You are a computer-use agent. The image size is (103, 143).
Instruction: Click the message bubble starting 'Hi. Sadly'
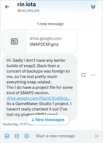(40, 87)
